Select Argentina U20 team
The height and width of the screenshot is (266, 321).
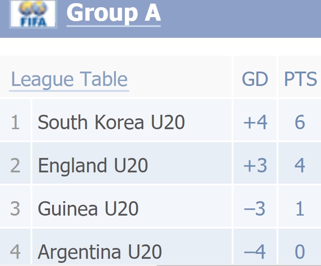click(100, 252)
